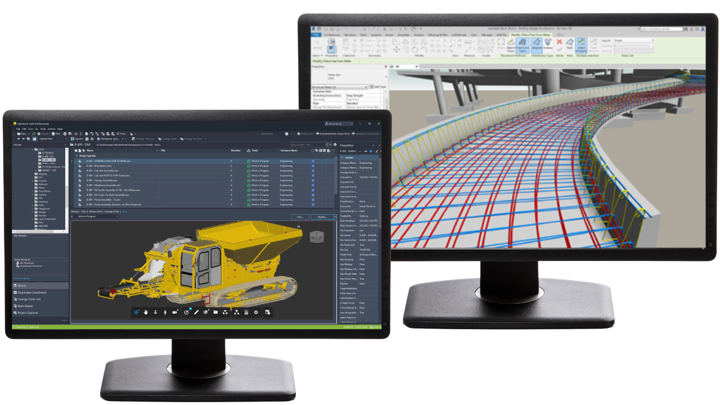This screenshot has width=720, height=405.
Task: Open the Tools menu in Vault
Action: click(43, 129)
